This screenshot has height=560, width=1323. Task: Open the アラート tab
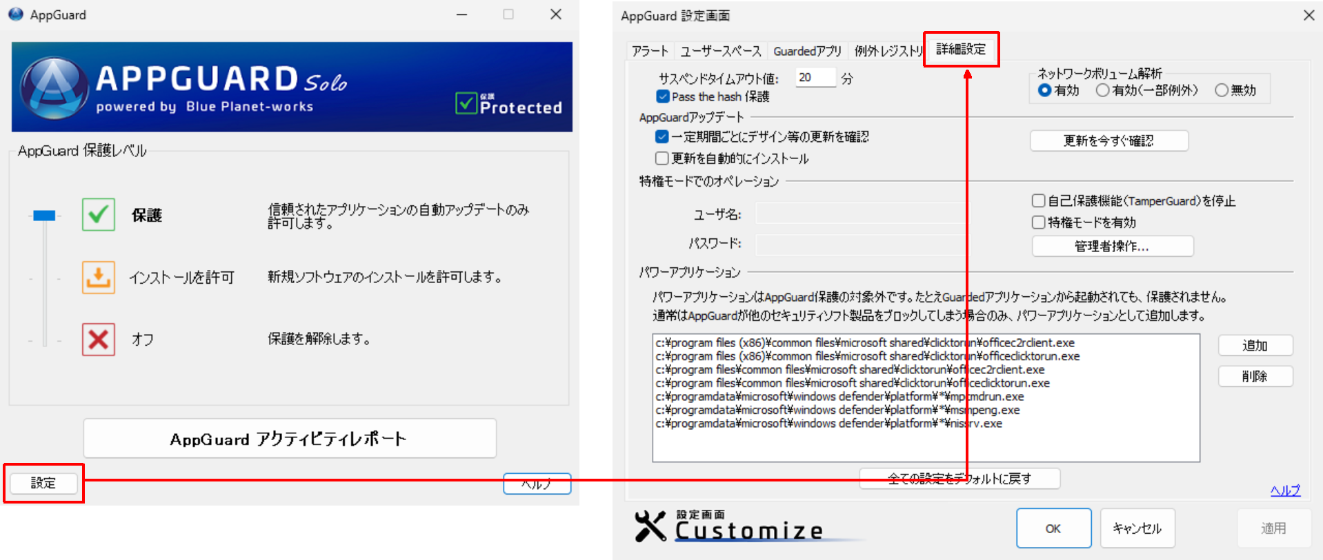(650, 51)
